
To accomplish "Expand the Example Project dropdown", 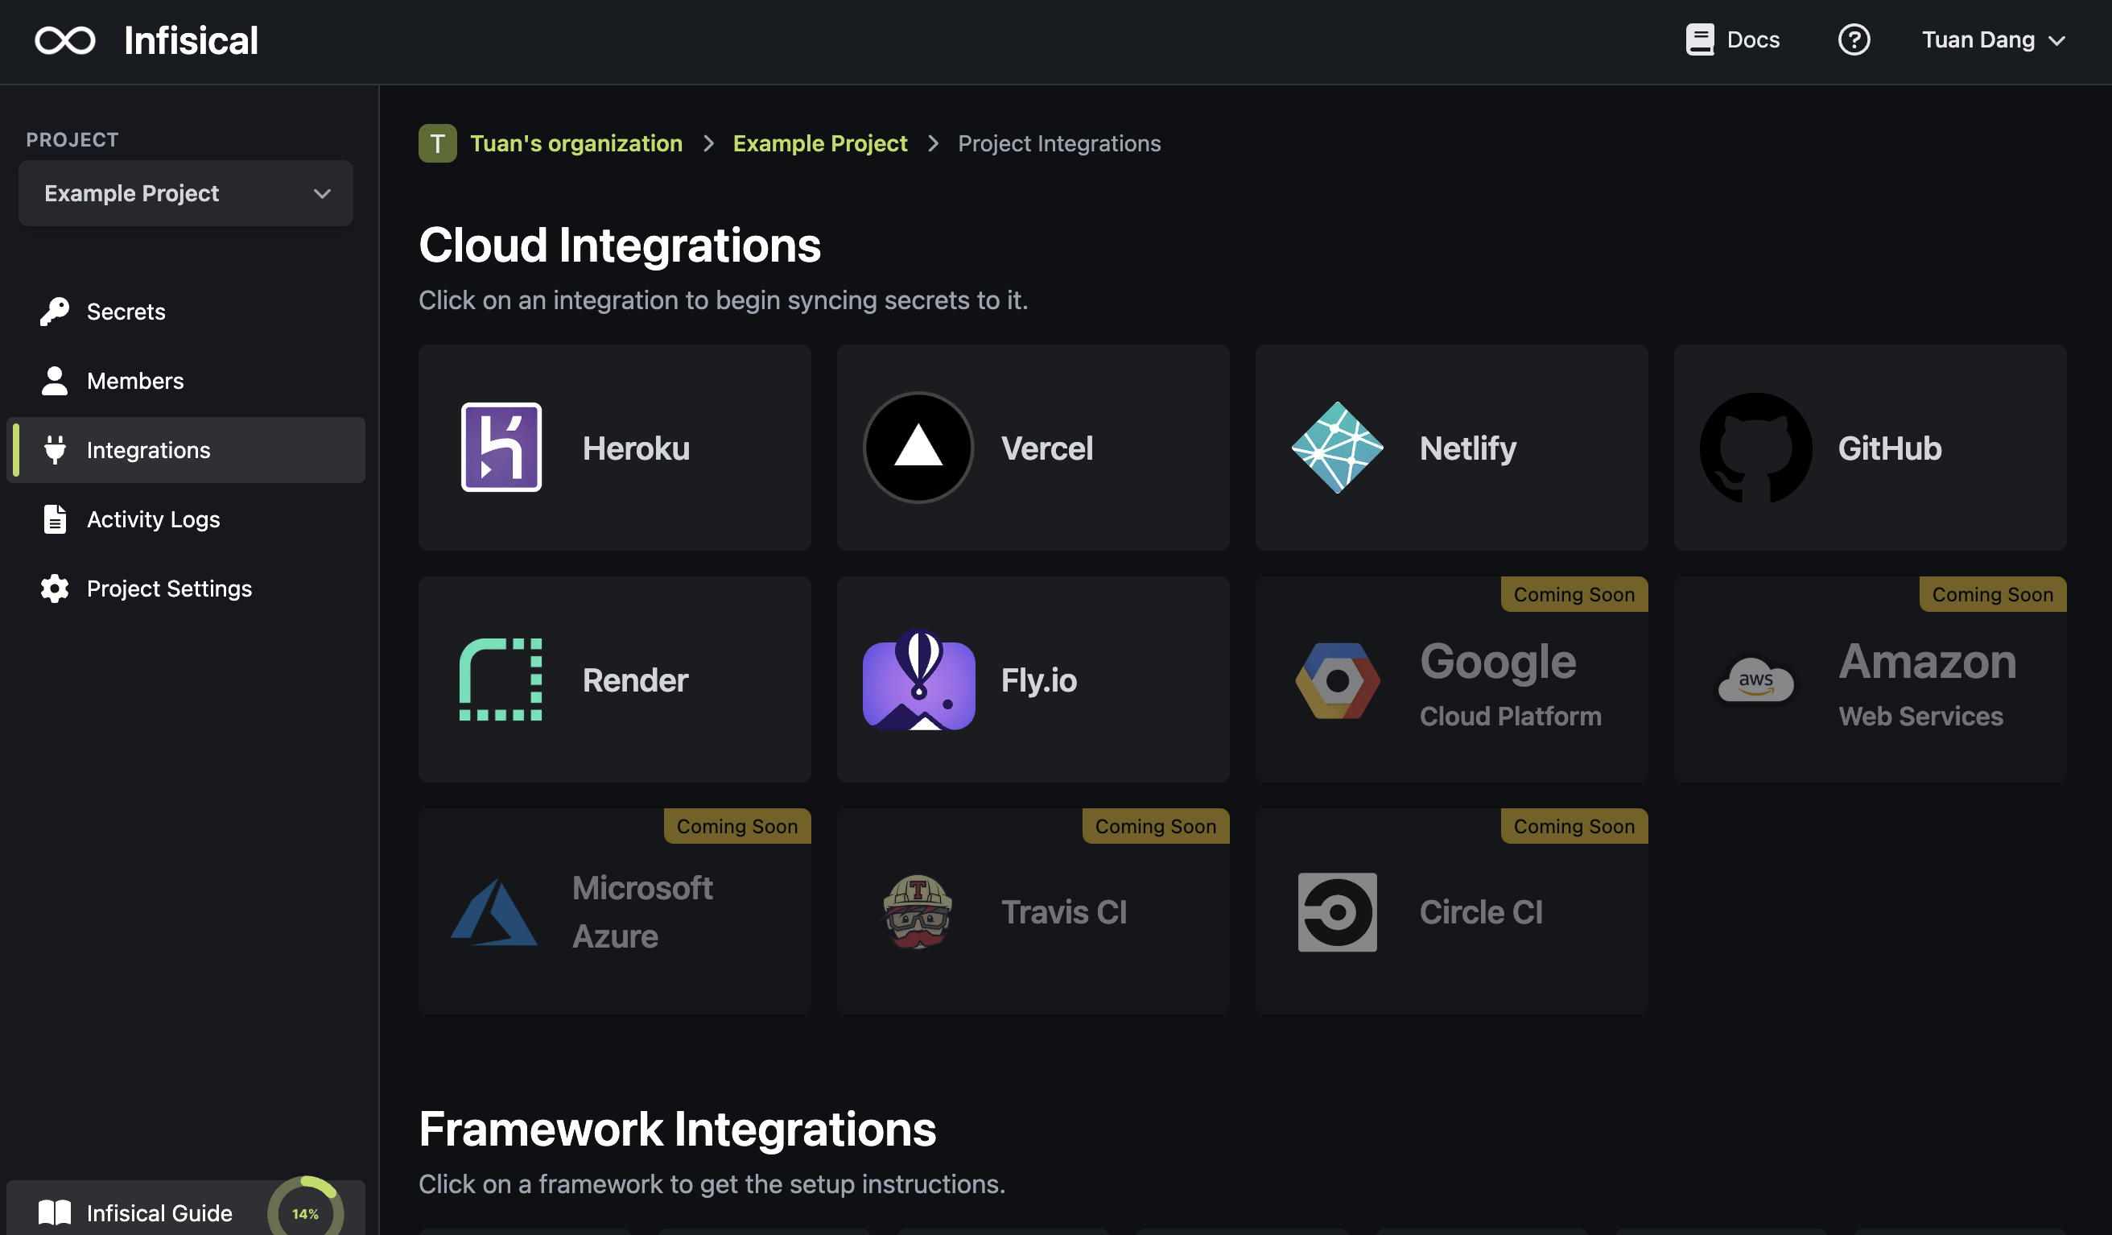I will [x=185, y=193].
